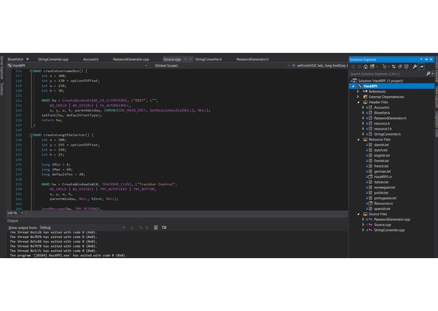The width and height of the screenshot is (438, 311).
Task: Select english.txt resource file
Action: pos(382,155)
